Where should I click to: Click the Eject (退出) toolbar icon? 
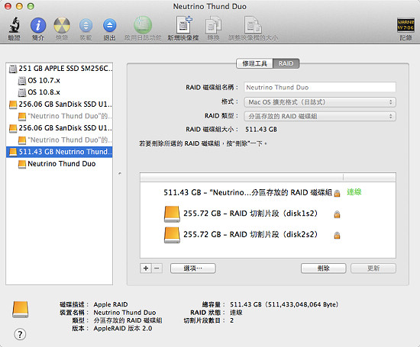[109, 26]
